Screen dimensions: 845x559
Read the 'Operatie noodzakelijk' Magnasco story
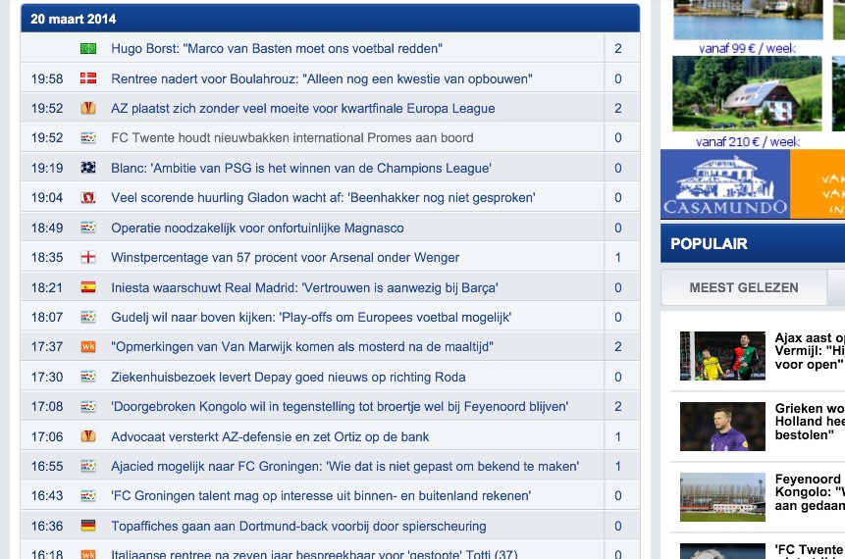point(257,228)
